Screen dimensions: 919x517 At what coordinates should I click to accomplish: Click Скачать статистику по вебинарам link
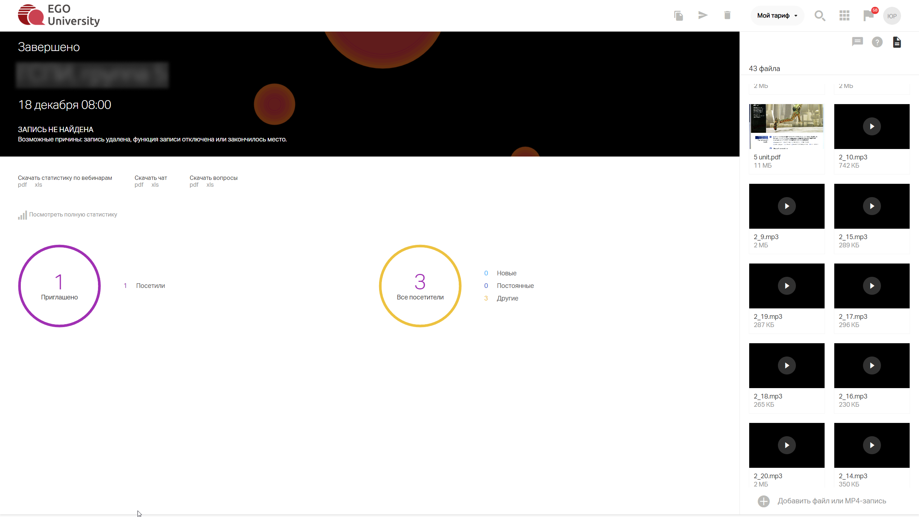[65, 177]
